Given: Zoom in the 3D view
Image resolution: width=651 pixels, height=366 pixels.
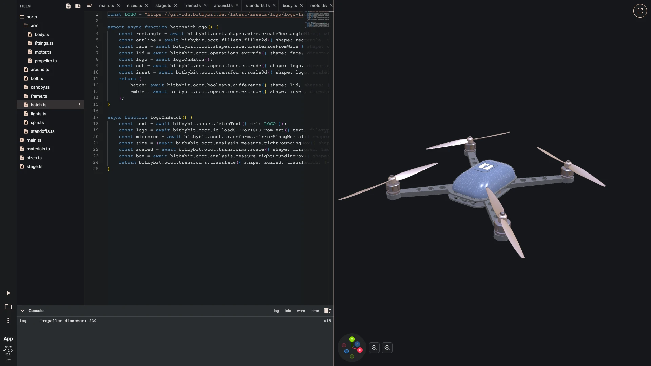Looking at the screenshot, I should tap(387, 348).
